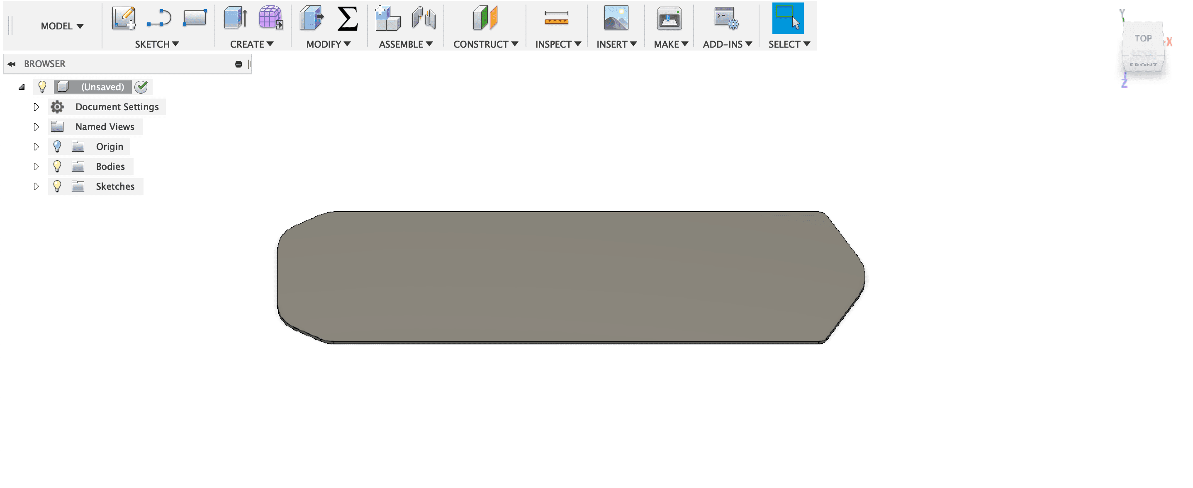The height and width of the screenshot is (488, 1193).
Task: Collapse the BROWSER panel with arrows
Action: [x=12, y=64]
